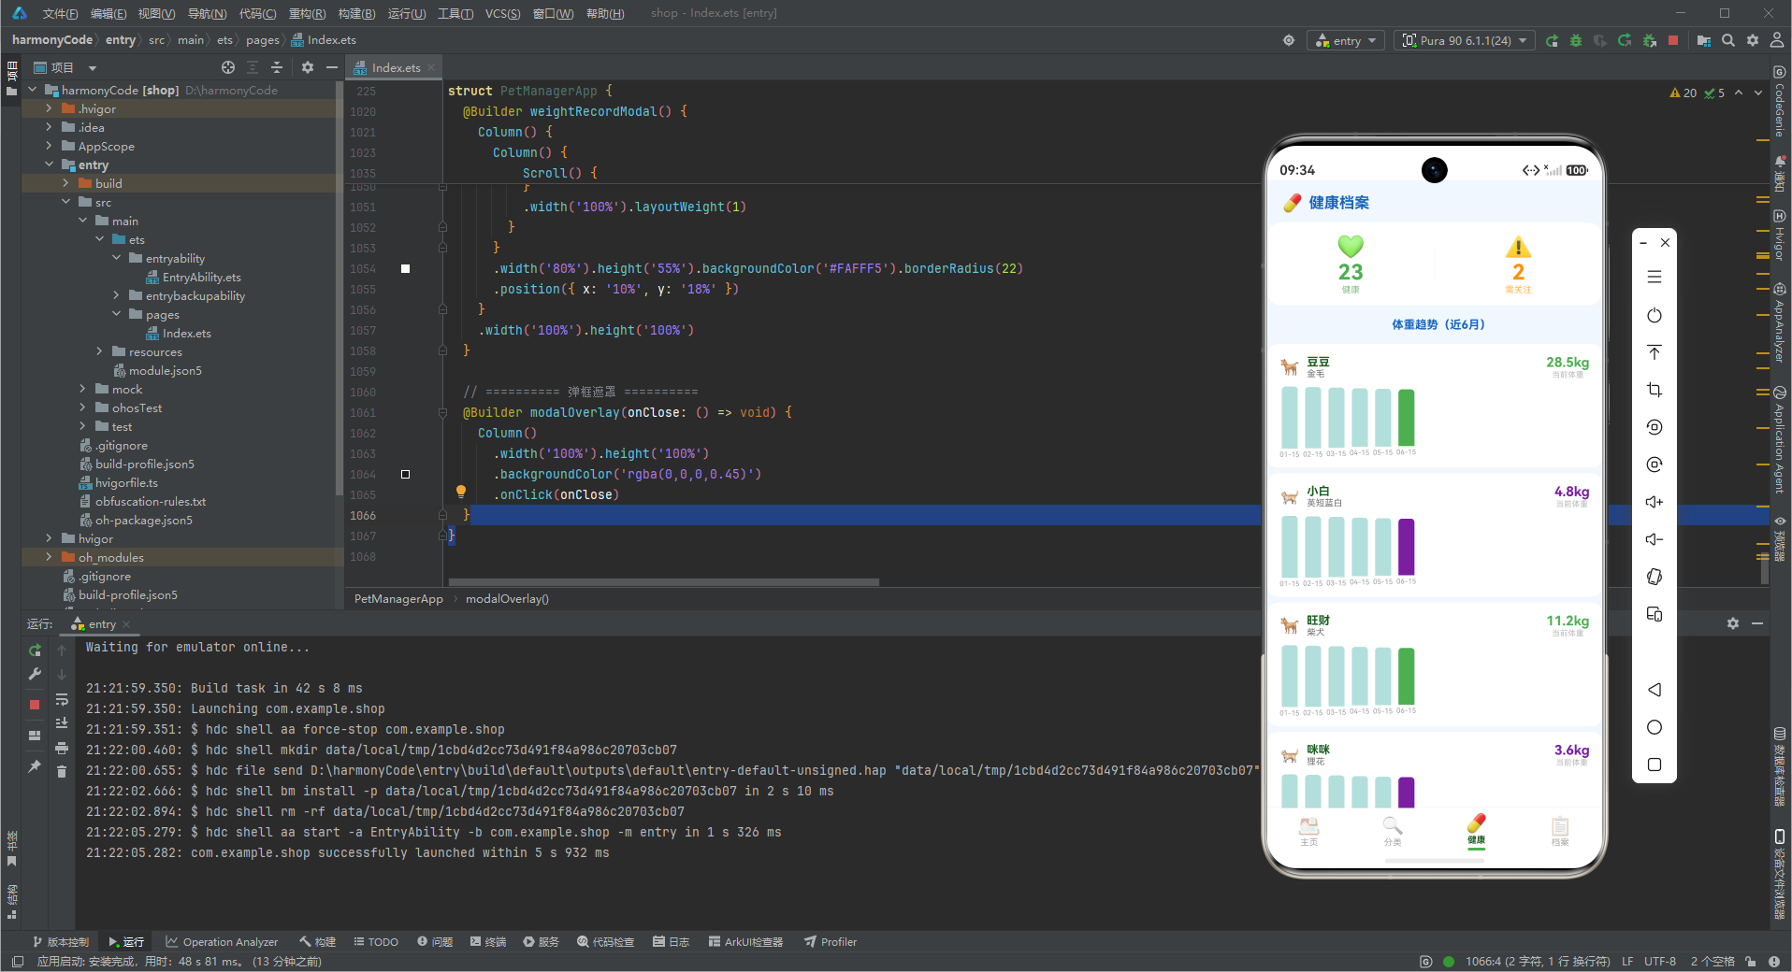Screen dimensions: 1792x972
Task: Expand the AppScope folder
Action: 49,146
